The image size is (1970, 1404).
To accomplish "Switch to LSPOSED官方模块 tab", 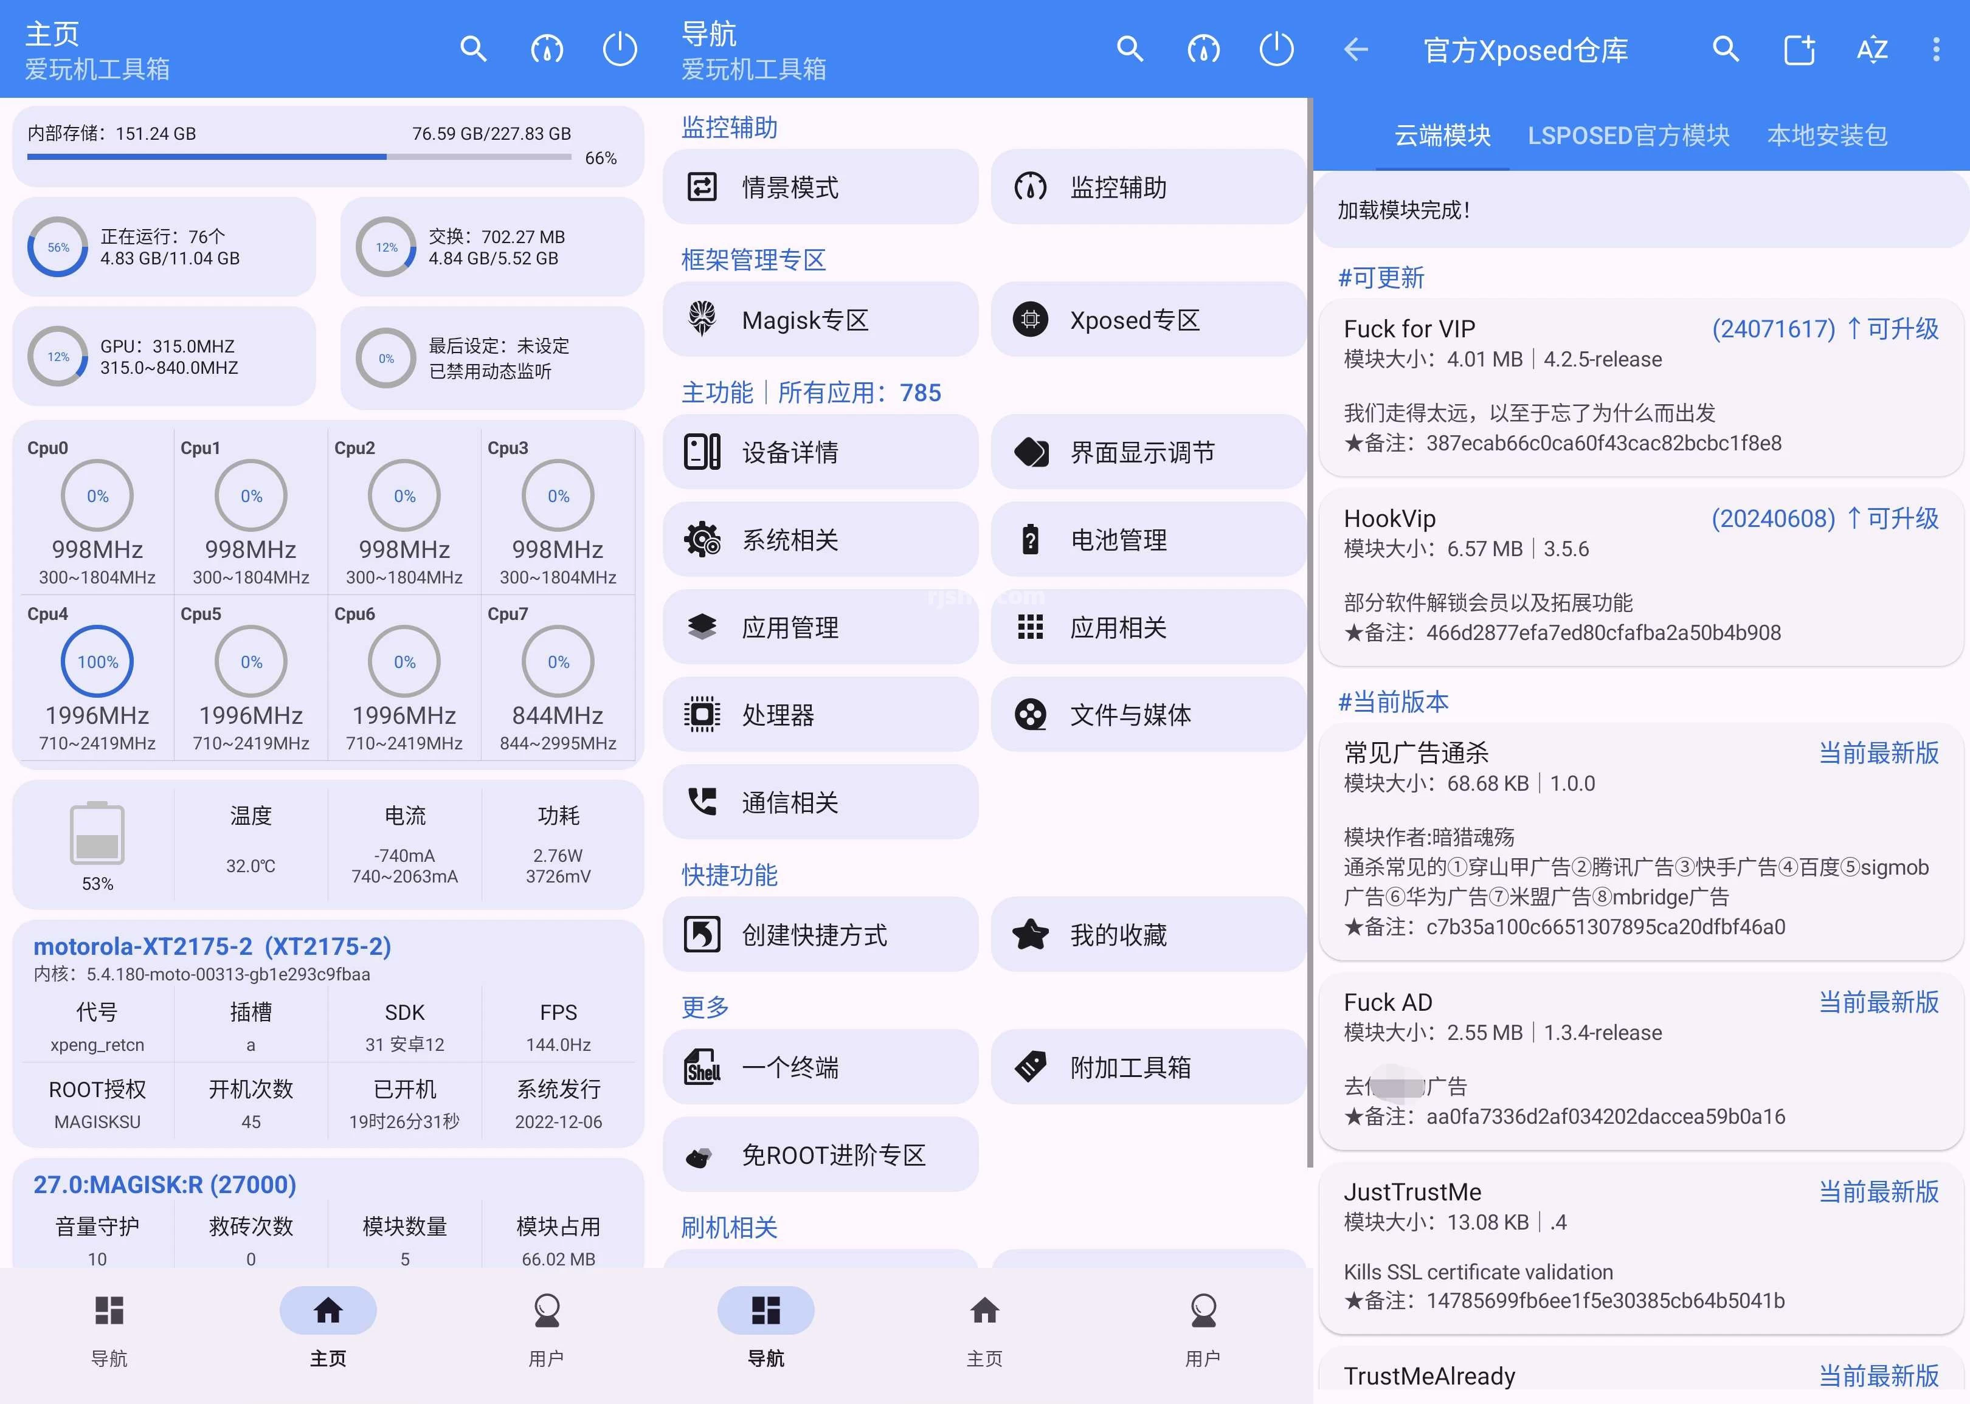I will 1628,135.
